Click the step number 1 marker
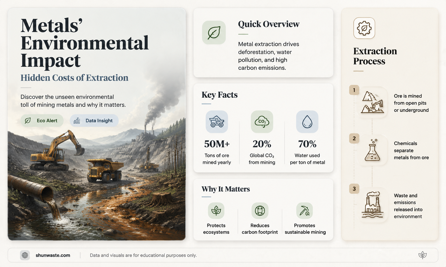Screen dimensions: 446x267 pyautogui.click(x=354, y=90)
